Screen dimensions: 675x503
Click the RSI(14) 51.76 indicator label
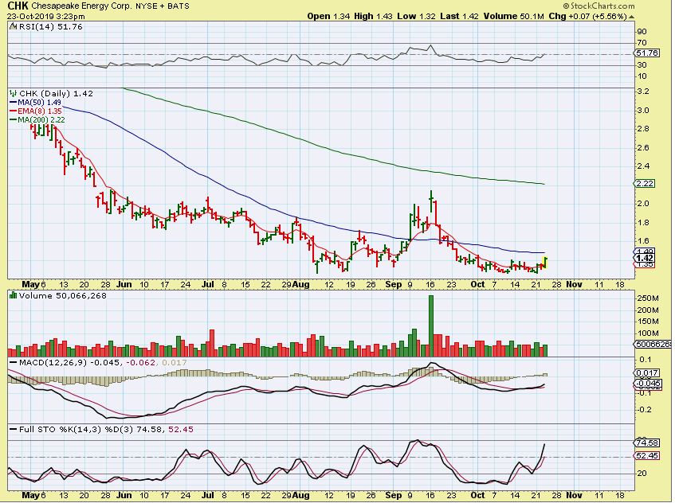pyautogui.click(x=51, y=26)
